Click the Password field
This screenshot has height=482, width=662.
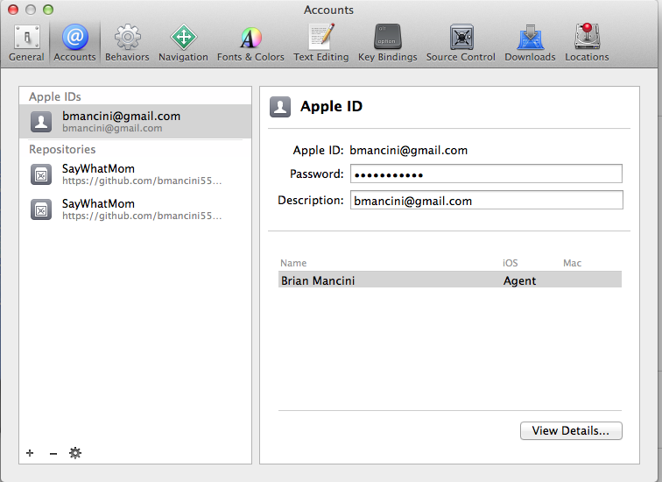coord(486,174)
